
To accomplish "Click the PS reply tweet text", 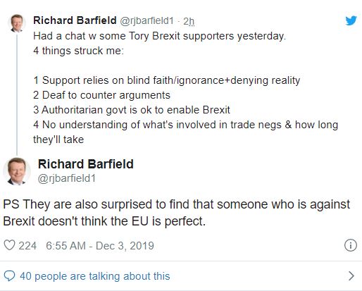I will [x=177, y=213].
